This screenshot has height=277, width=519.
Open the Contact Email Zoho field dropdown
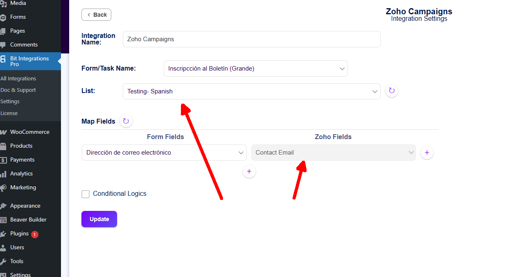333,153
